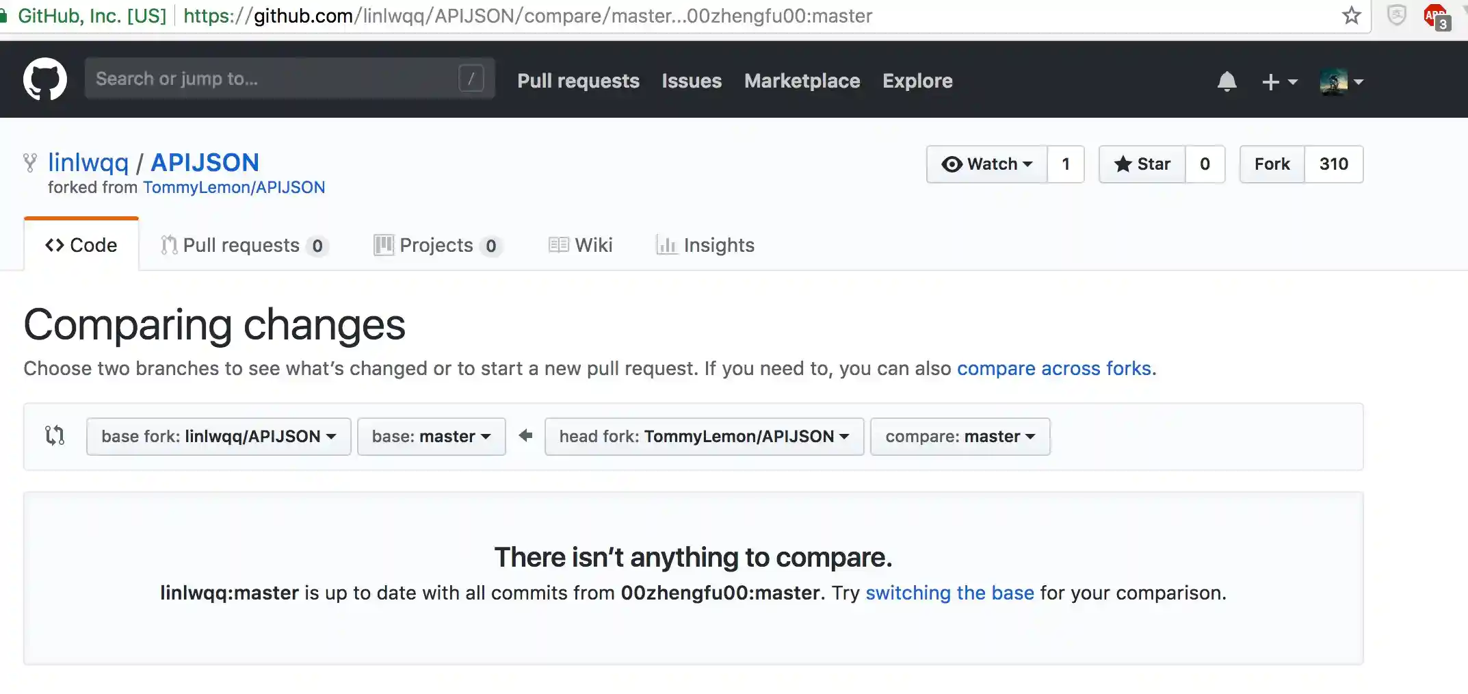Click the 'compare across forks' link
1468x694 pixels.
(x=1053, y=368)
